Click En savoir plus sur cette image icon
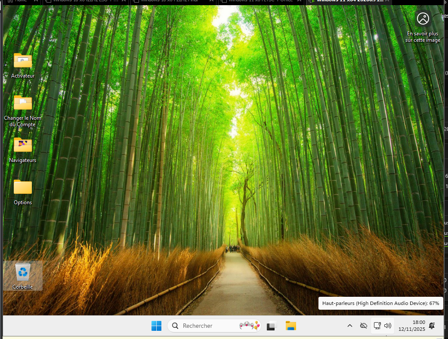The image size is (448, 339). tap(423, 19)
